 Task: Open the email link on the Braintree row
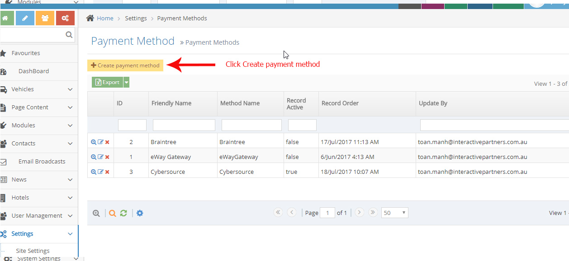(472, 141)
